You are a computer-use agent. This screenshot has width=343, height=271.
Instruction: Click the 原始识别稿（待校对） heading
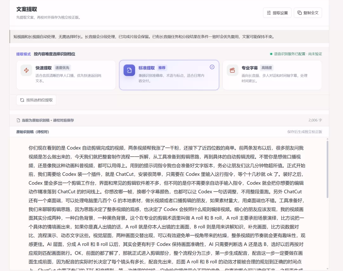[33, 132]
